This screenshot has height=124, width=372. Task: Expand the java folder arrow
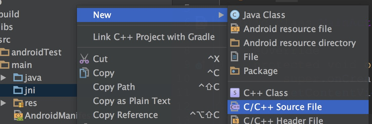[x=3, y=77]
